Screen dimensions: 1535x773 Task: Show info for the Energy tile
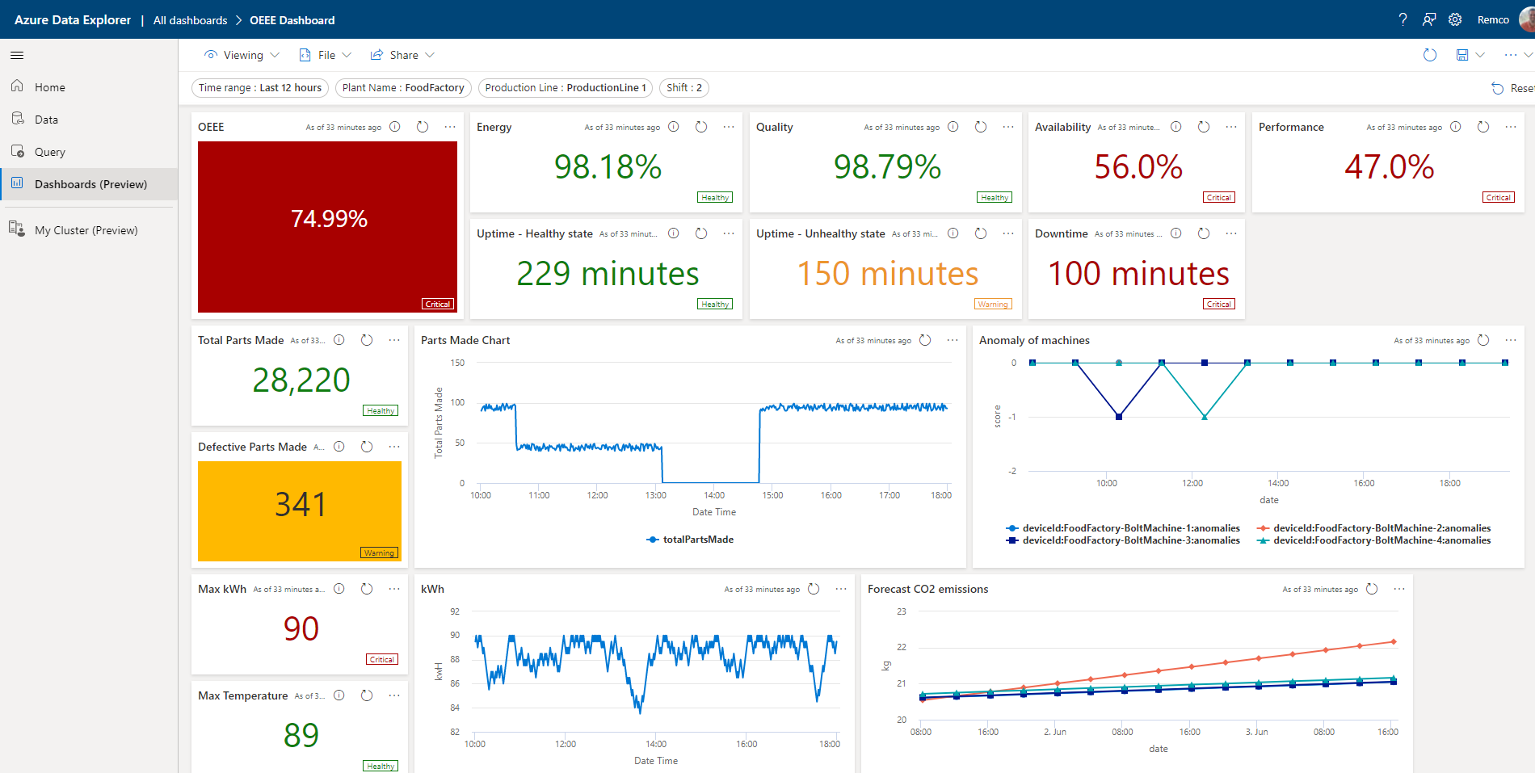(x=674, y=127)
